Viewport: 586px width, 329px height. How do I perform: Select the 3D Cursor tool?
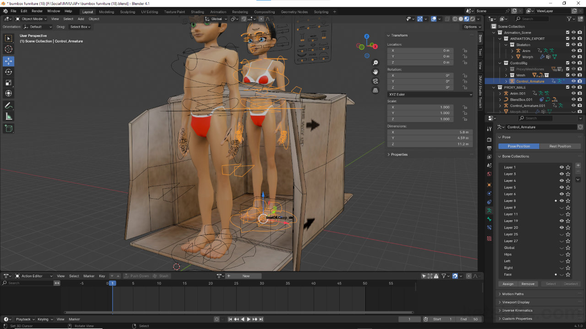[9, 49]
